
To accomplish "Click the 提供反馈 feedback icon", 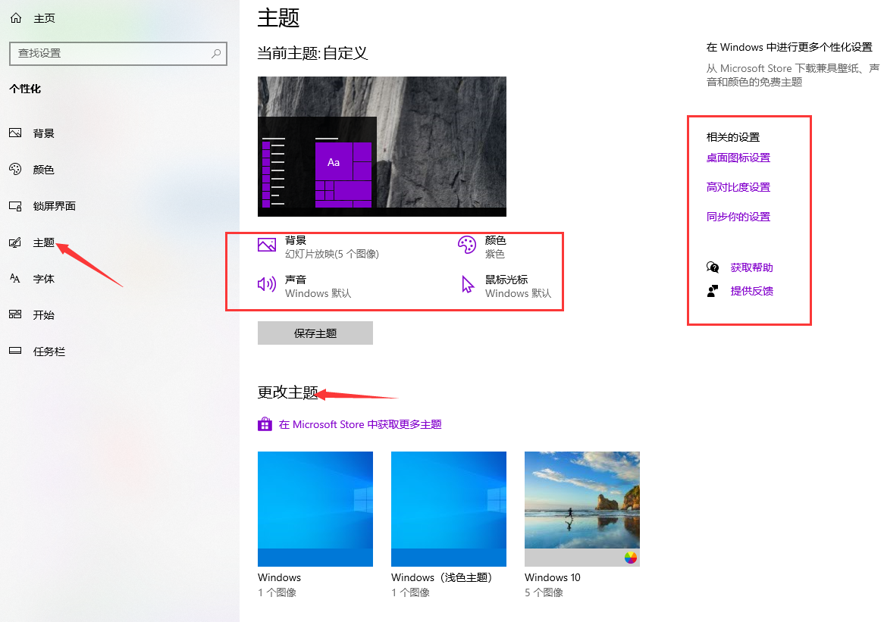I will (713, 290).
